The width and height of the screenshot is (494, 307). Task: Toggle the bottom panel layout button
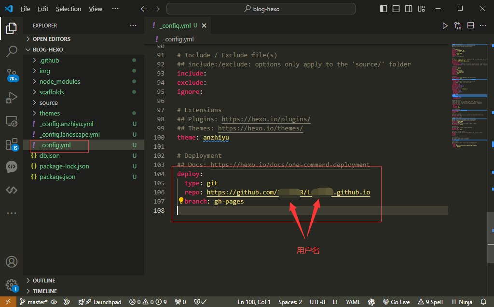pyautogui.click(x=396, y=9)
